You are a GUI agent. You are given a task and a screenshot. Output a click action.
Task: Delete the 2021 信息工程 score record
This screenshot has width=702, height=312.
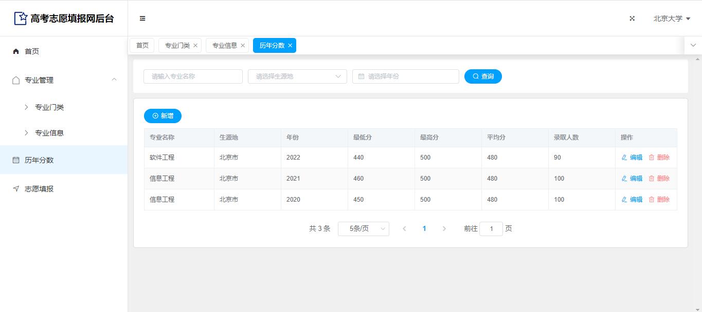659,179
